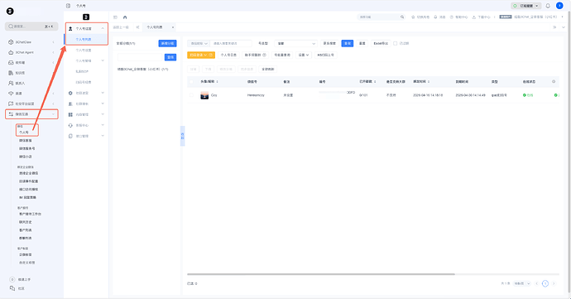571x299 pixels.
Task: Click the help icon on the alarm-group button
Action: click(264, 55)
